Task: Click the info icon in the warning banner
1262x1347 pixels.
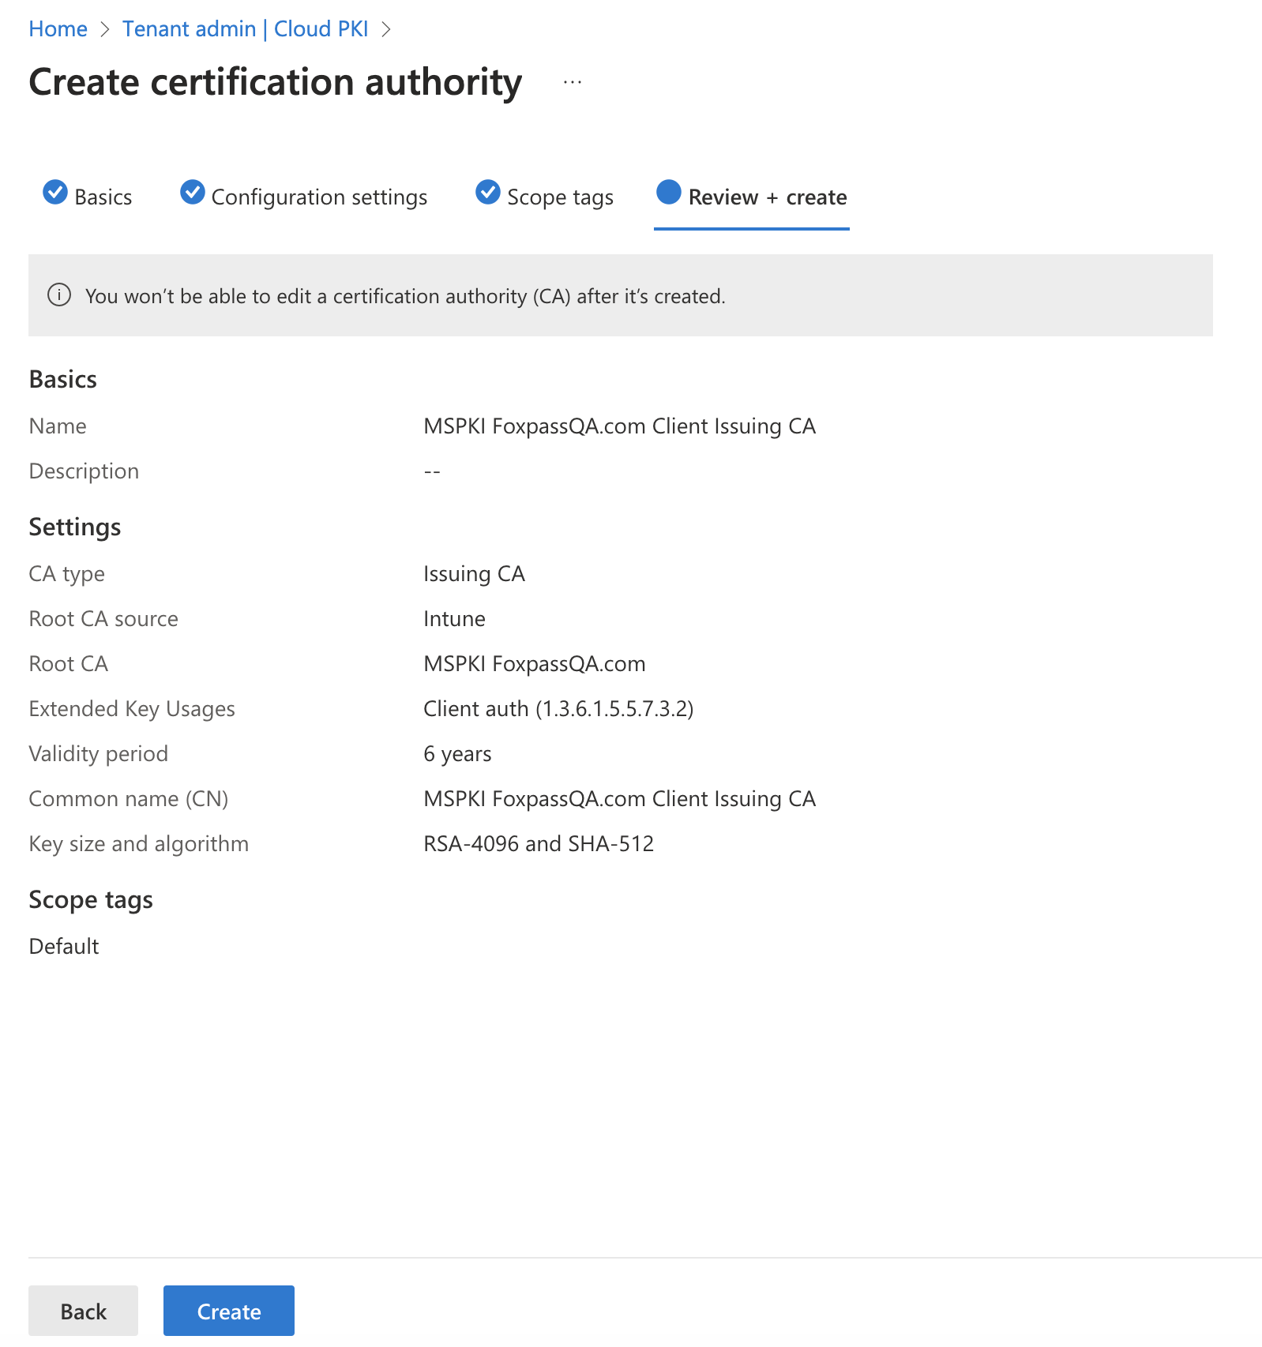Action: click(x=59, y=295)
